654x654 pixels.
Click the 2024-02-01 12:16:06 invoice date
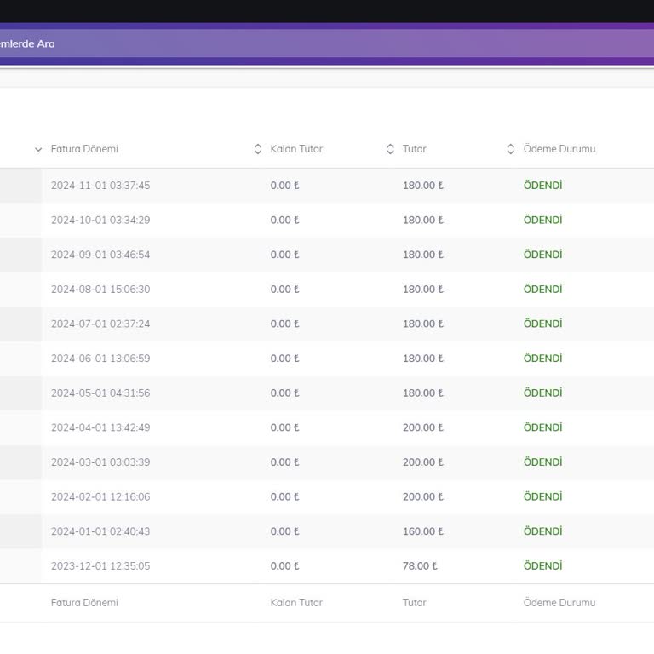[100, 497]
